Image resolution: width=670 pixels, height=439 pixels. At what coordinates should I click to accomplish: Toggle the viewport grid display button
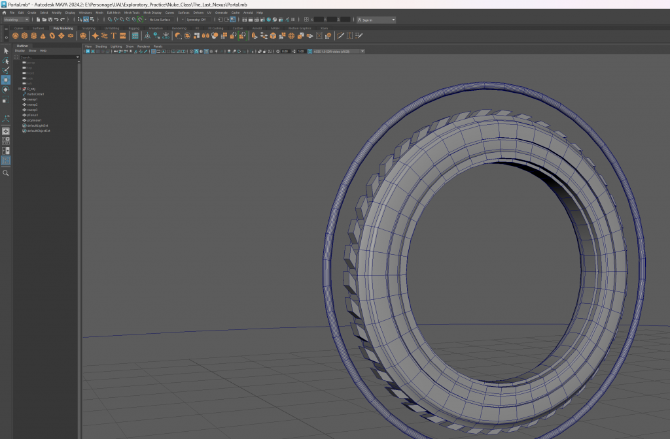click(x=153, y=51)
